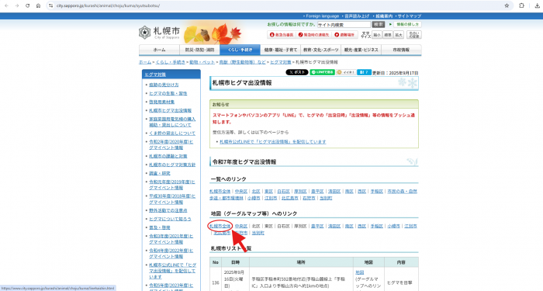
Task: Open downloads icon in browser toolbar
Action: 538,5
